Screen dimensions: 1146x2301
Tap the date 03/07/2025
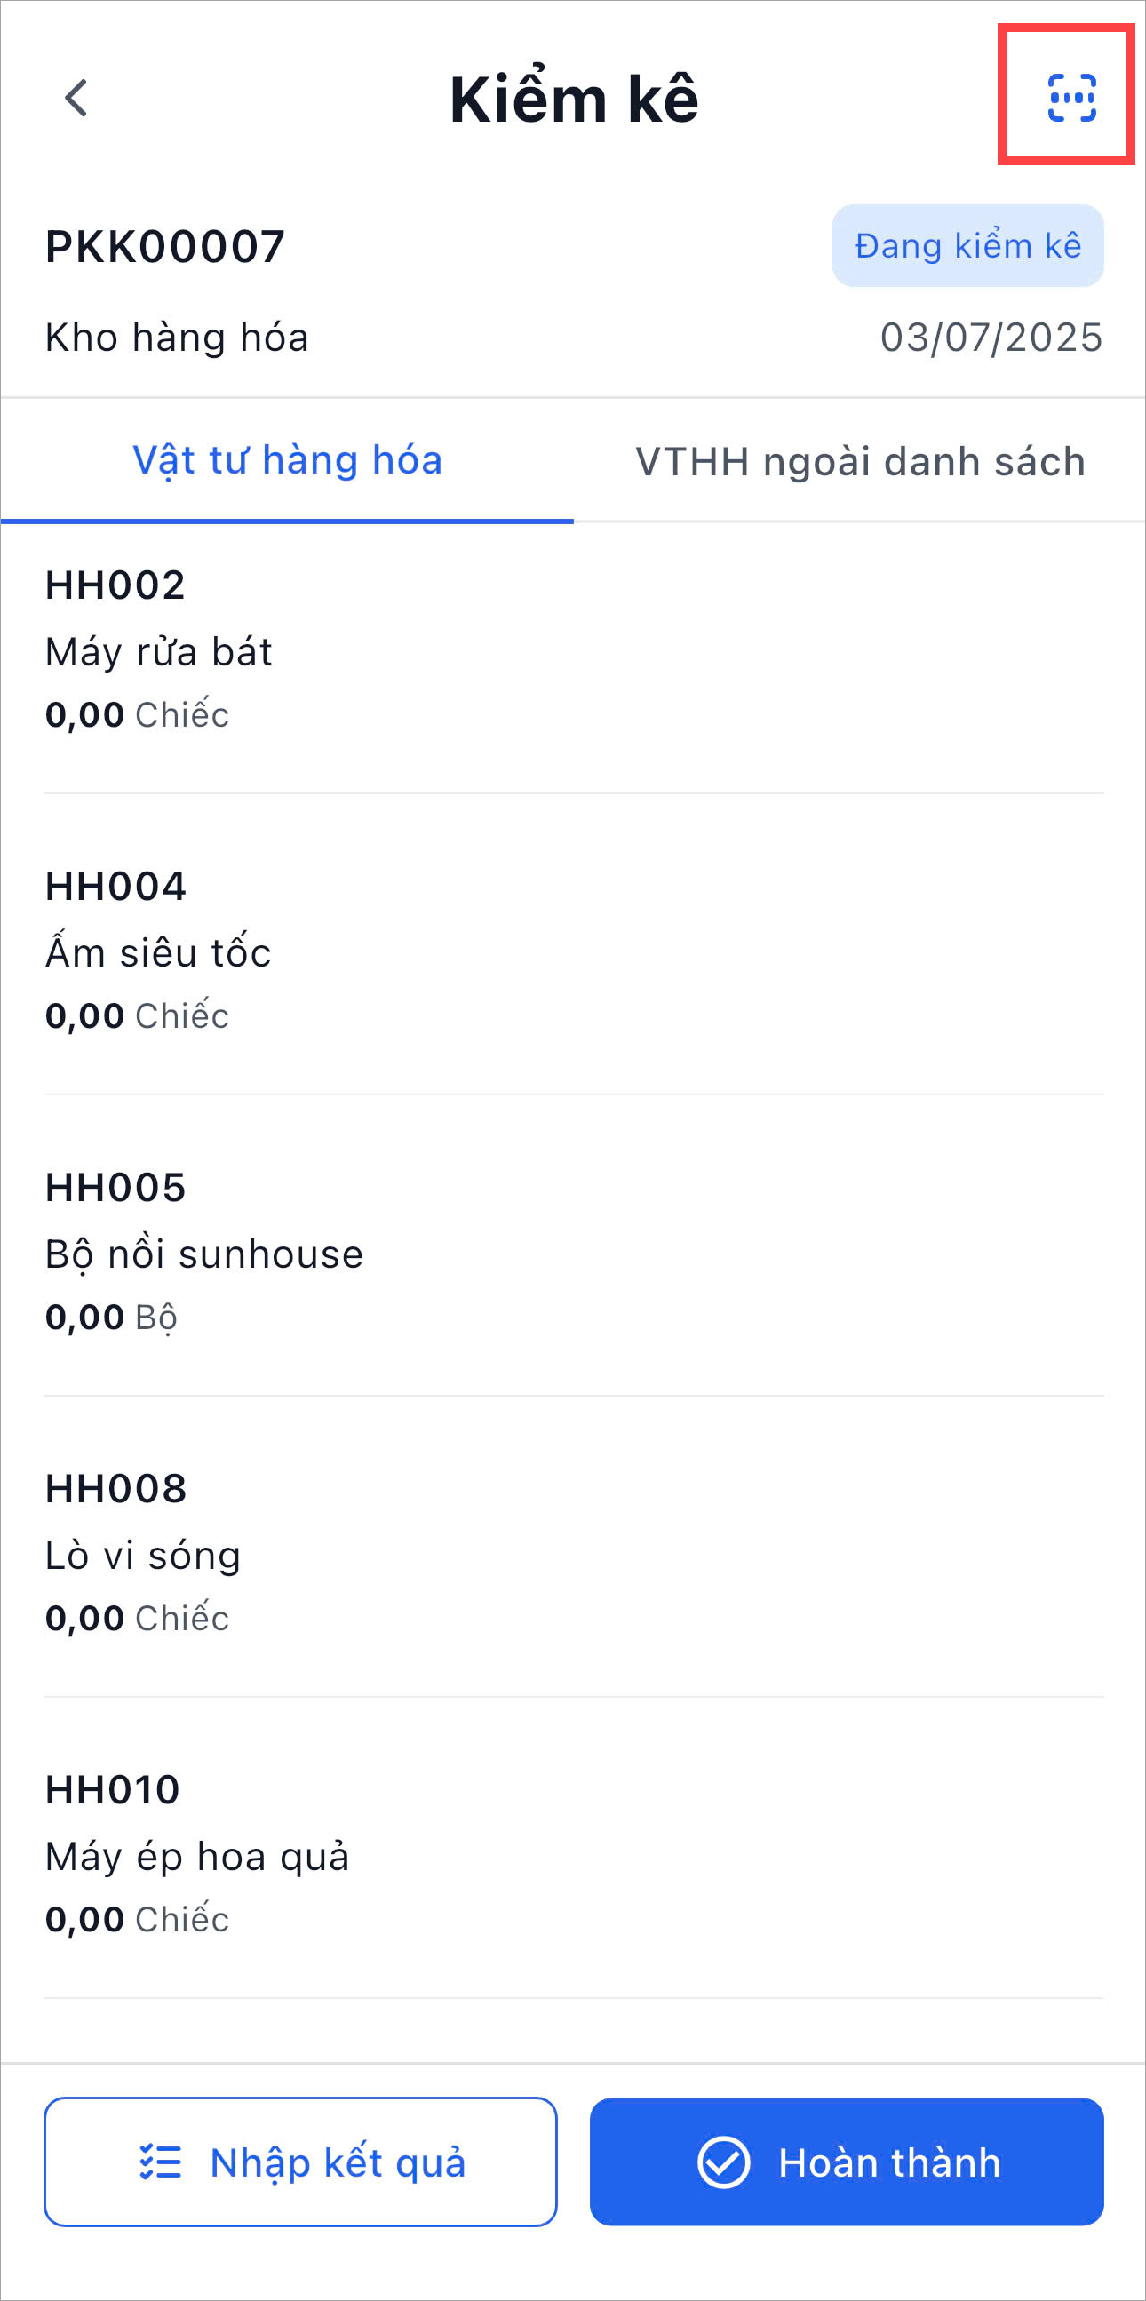[x=991, y=338]
